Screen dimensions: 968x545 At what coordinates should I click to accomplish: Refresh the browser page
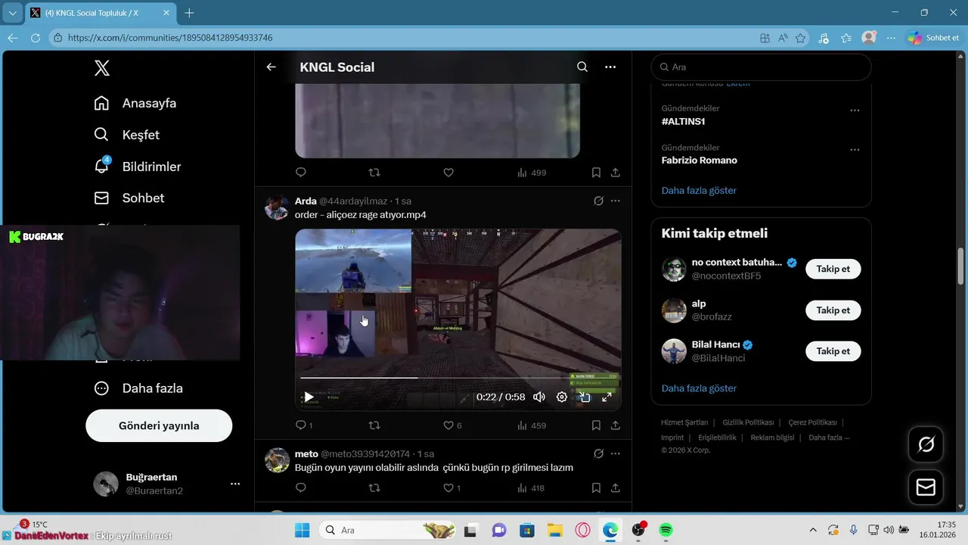click(x=36, y=38)
